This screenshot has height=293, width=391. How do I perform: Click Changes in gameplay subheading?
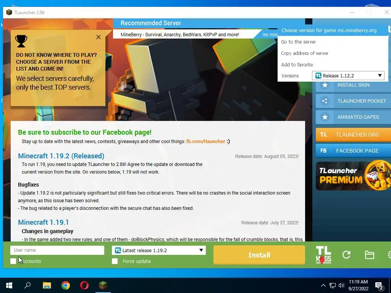pyautogui.click(x=47, y=231)
